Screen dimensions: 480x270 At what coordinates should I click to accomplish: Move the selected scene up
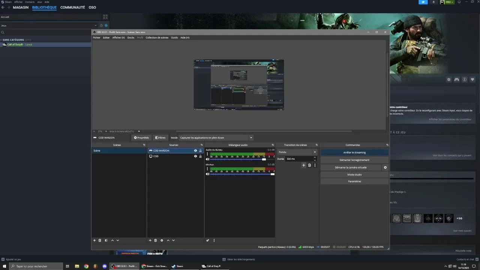112,240
